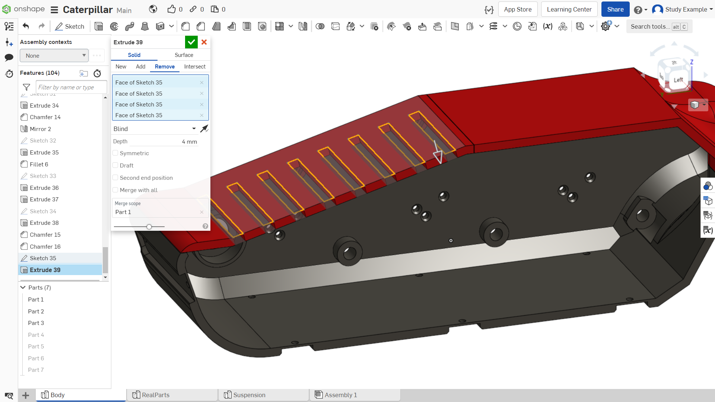This screenshot has width=715, height=402.
Task: Choose the New operation tab
Action: pyautogui.click(x=121, y=67)
